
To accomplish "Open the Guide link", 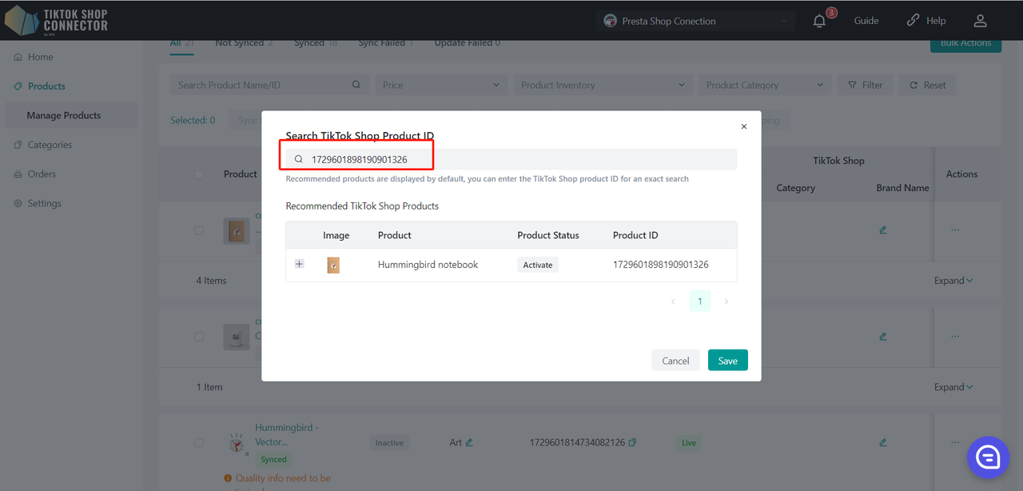I will pyautogui.click(x=866, y=21).
